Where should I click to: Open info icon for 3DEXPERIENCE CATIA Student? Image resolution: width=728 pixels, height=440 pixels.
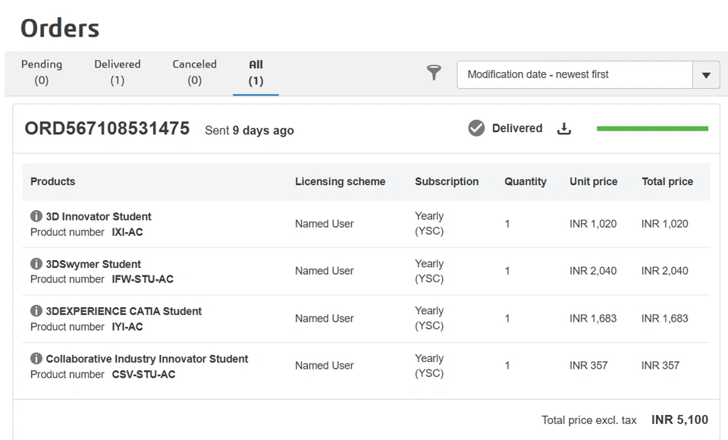[36, 311]
